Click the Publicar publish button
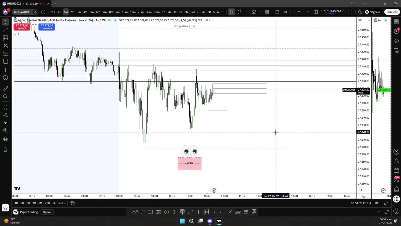 [392, 12]
